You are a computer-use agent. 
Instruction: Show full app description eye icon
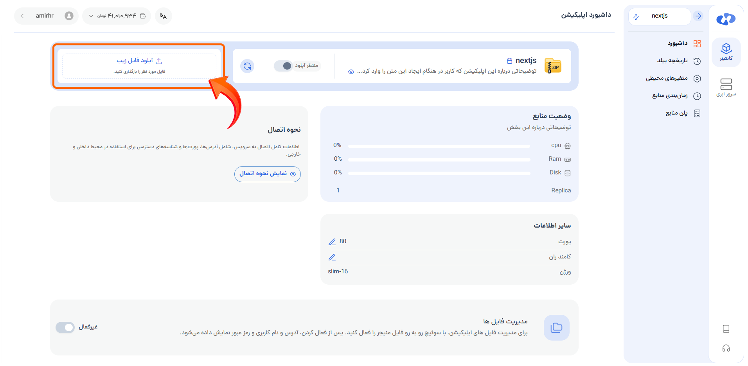[x=351, y=72]
